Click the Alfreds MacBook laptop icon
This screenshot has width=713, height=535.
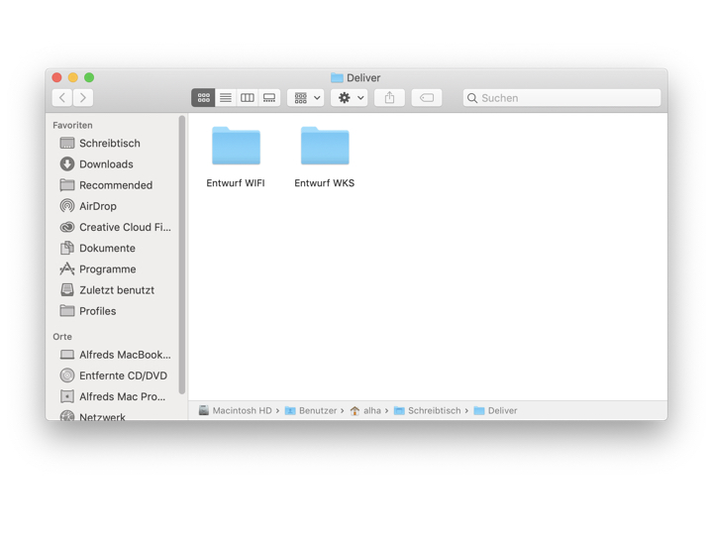pyautogui.click(x=67, y=355)
